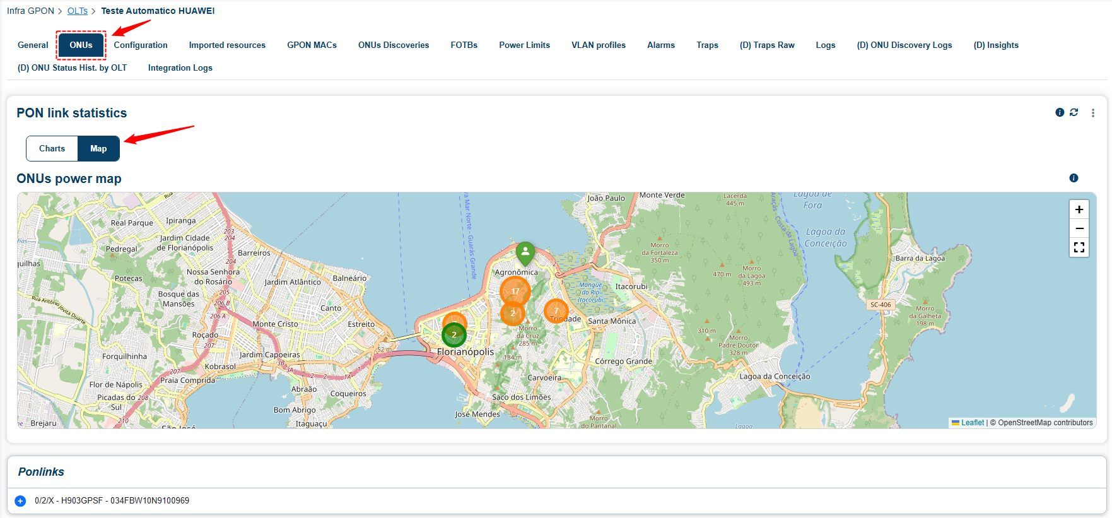
Task: Zoom in on the map
Action: [1079, 209]
